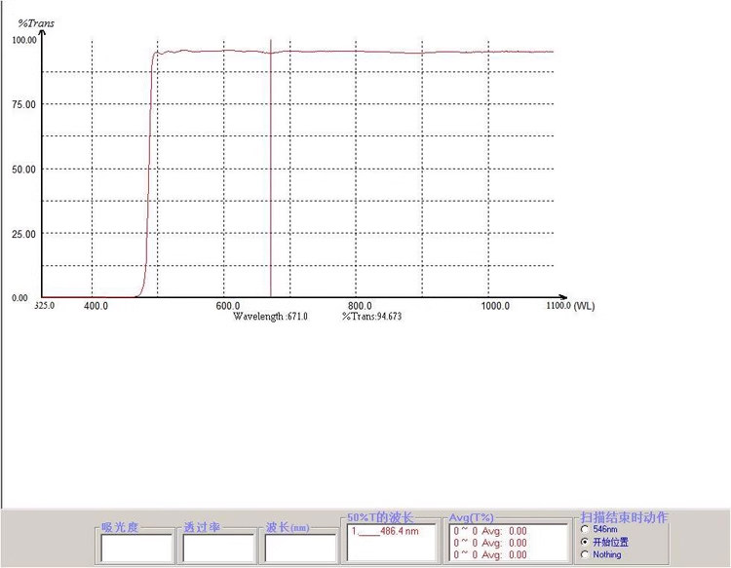Click the steep rising edge of the curve
This screenshot has height=568, width=731.
[x=149, y=177]
